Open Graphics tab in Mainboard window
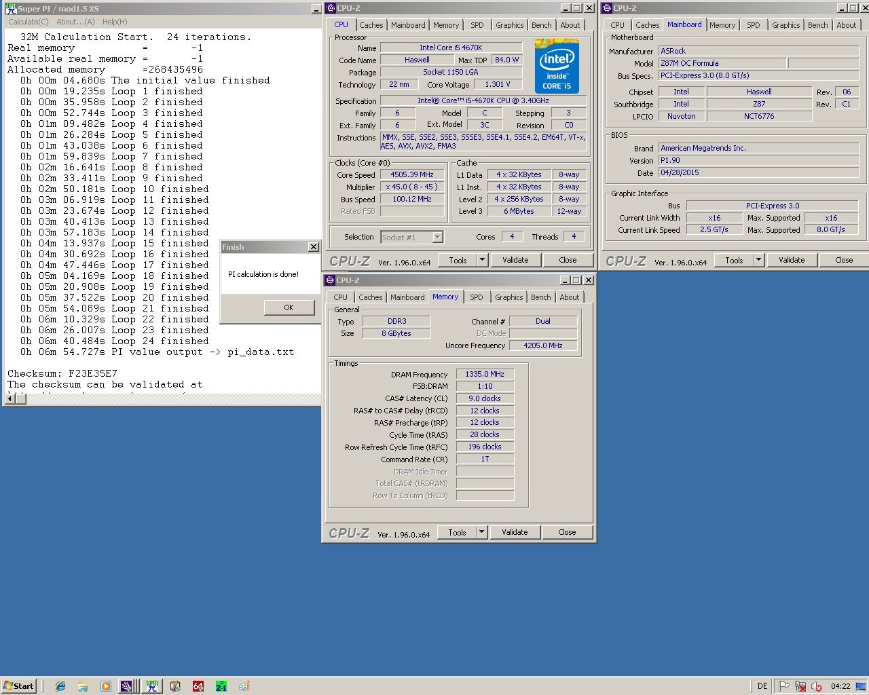The height and width of the screenshot is (695, 869). pos(785,25)
